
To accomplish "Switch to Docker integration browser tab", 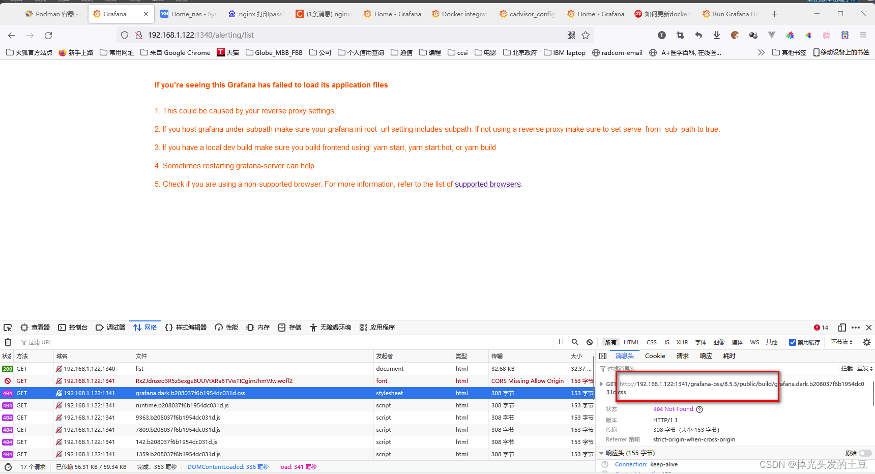I will pos(460,14).
